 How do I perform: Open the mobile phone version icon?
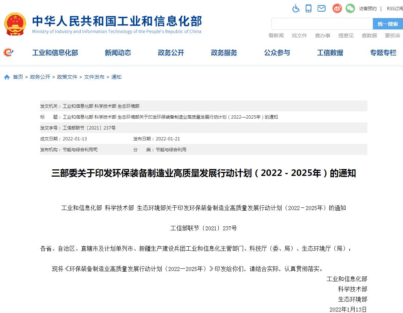point(309,8)
